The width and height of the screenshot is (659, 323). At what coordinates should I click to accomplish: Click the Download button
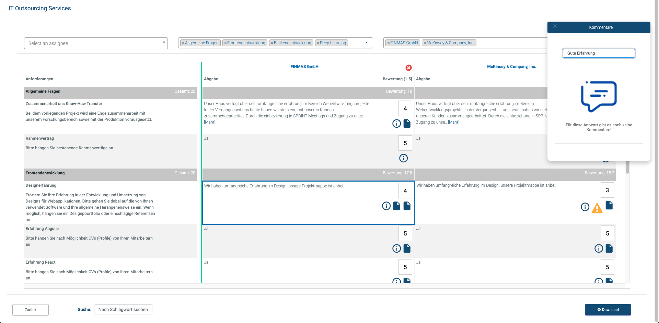click(x=608, y=310)
